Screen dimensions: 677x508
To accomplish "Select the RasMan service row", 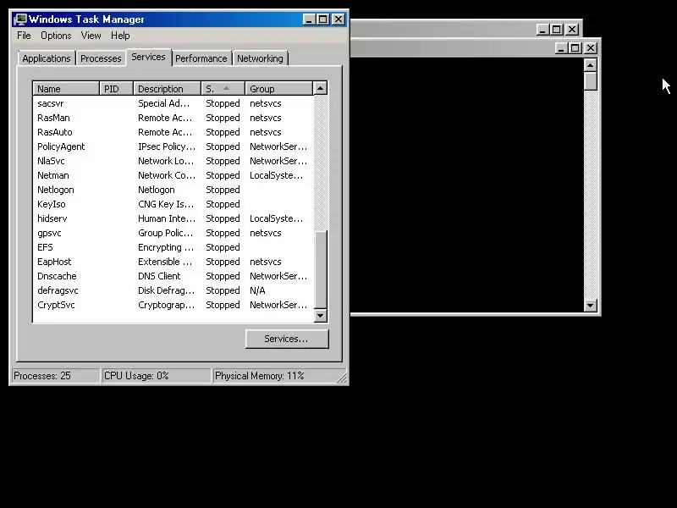I will coord(173,118).
